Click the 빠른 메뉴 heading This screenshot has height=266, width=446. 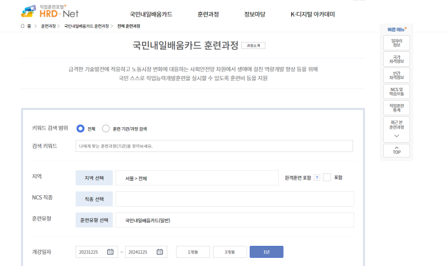(x=397, y=29)
